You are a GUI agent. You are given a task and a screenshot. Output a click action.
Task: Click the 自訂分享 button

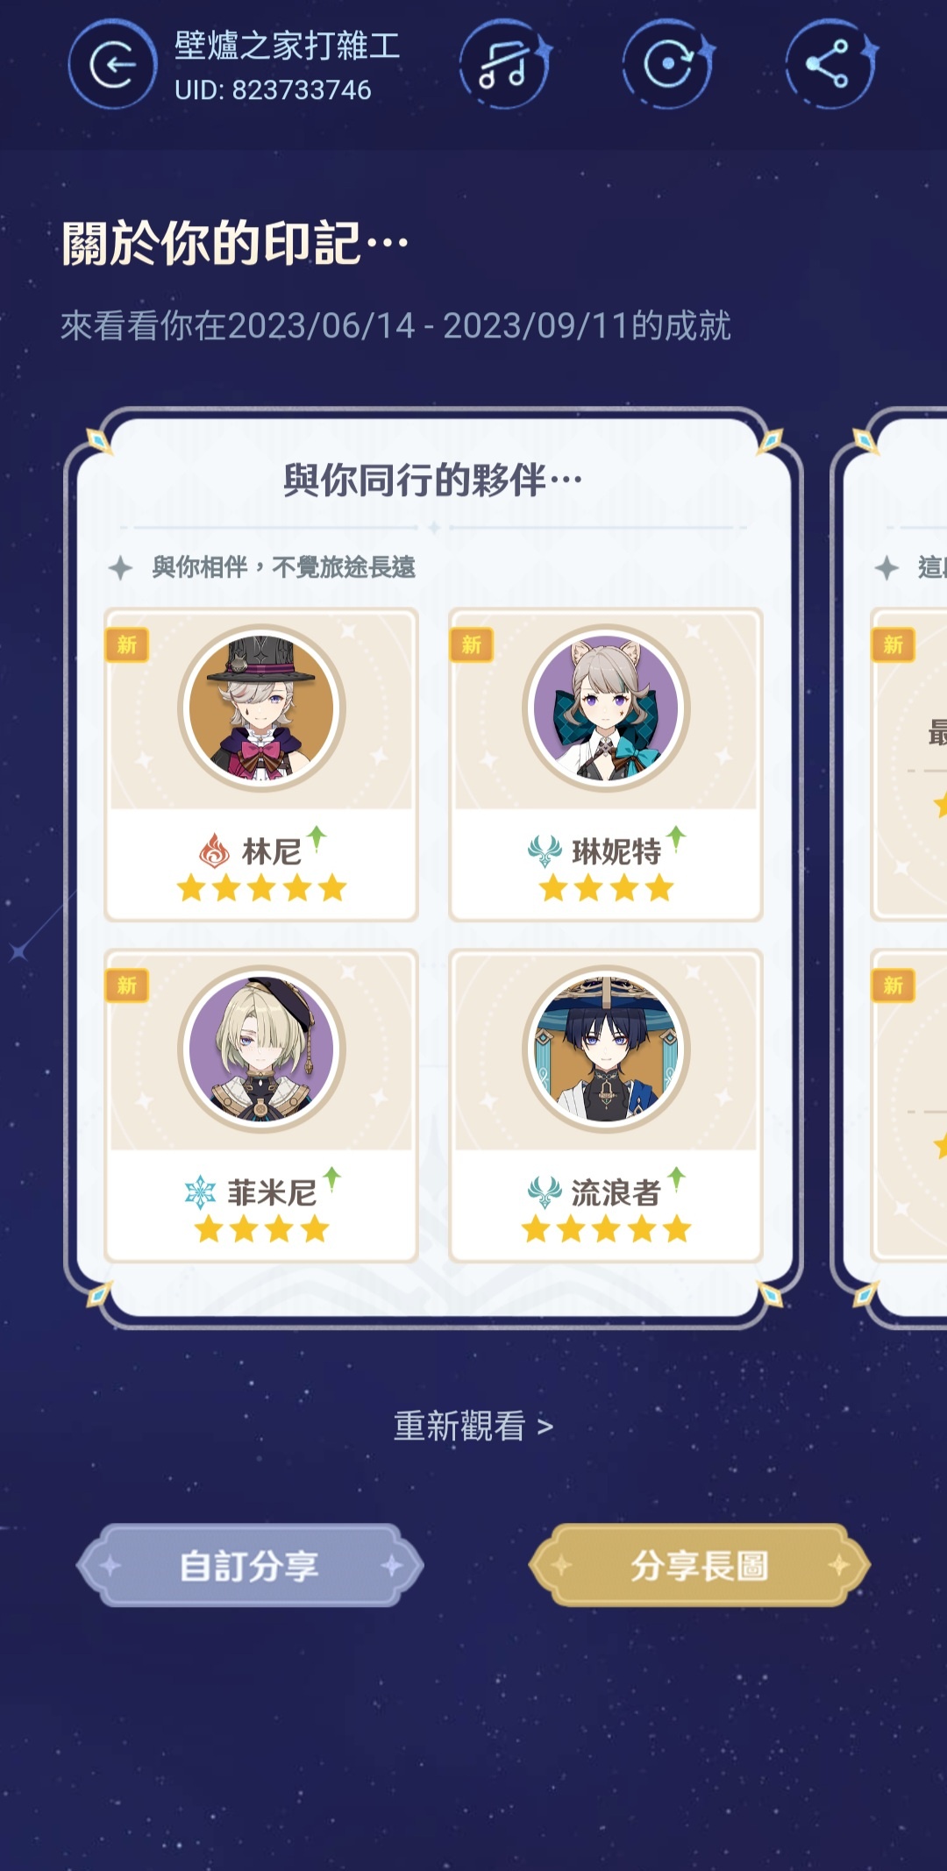coord(250,1565)
